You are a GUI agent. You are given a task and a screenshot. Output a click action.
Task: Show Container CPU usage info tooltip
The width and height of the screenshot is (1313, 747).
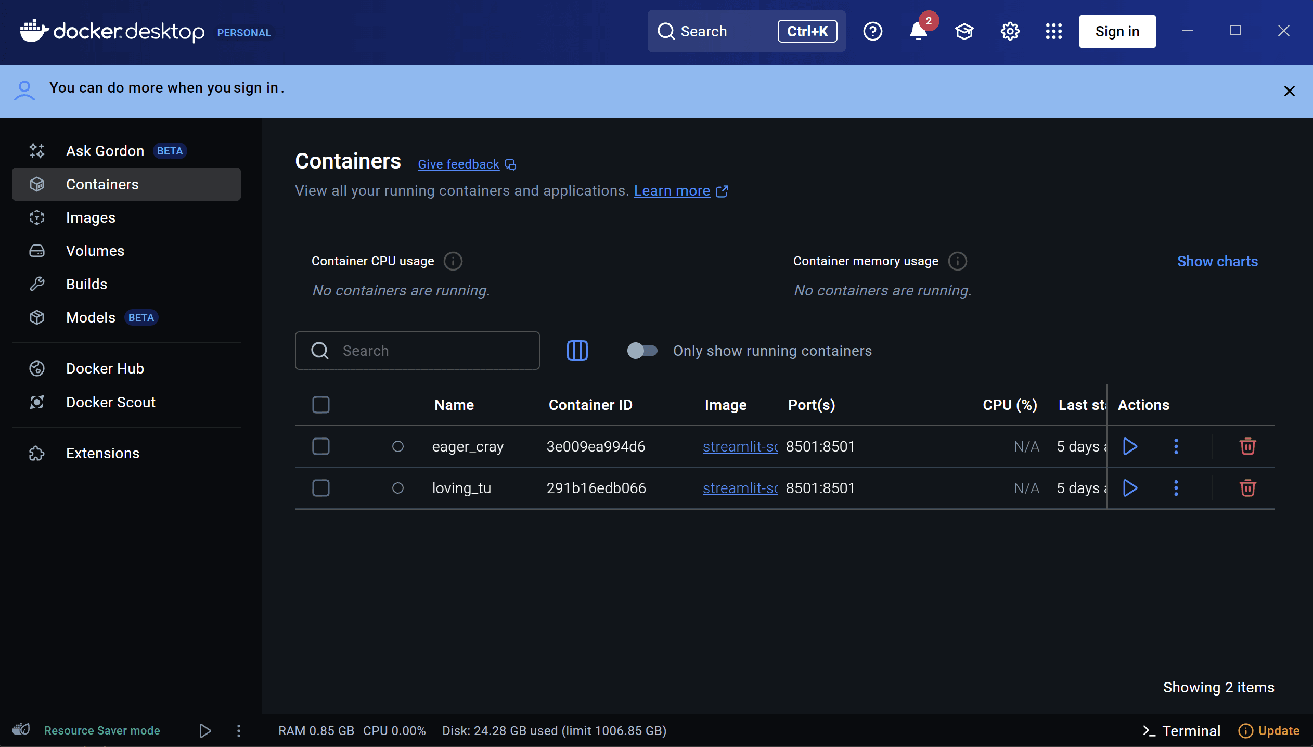click(453, 261)
